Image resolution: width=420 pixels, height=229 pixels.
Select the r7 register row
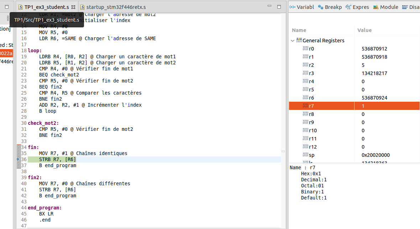[x=311, y=106]
